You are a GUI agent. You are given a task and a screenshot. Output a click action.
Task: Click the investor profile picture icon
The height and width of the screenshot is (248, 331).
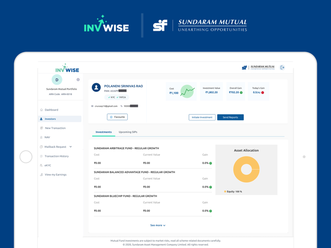[x=96, y=87]
